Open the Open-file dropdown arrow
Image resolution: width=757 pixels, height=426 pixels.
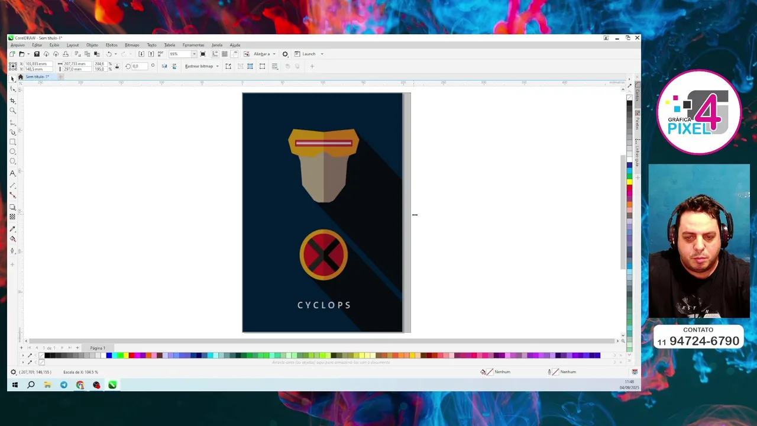[x=27, y=54]
